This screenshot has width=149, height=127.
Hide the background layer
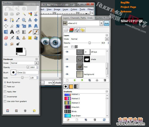click(67, 74)
